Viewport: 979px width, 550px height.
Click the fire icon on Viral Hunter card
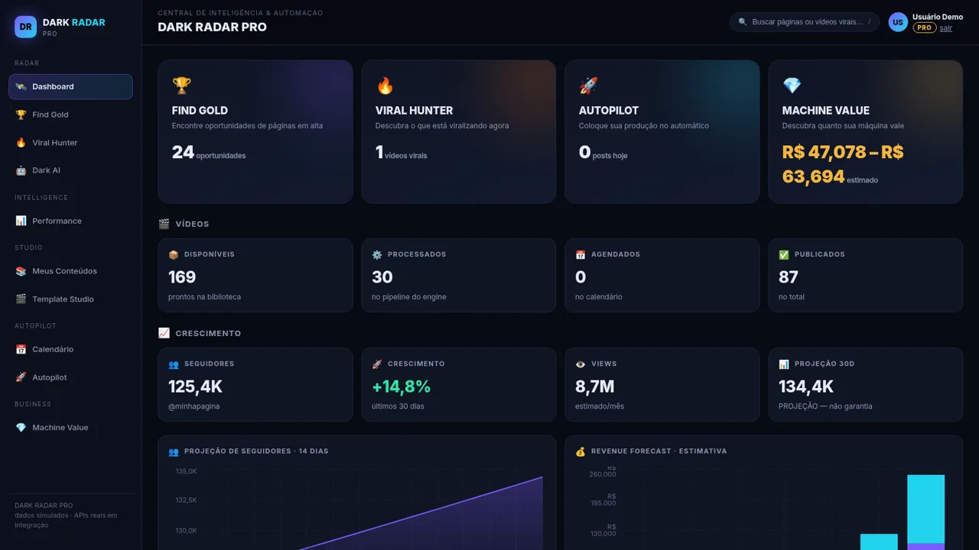click(x=385, y=85)
